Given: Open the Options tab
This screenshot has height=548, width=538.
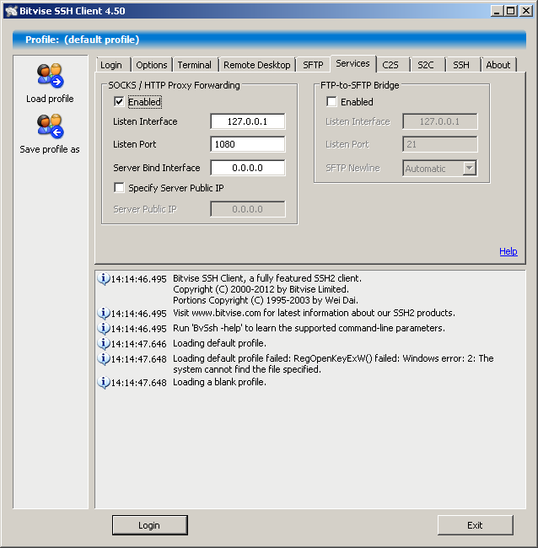Looking at the screenshot, I should pyautogui.click(x=152, y=65).
